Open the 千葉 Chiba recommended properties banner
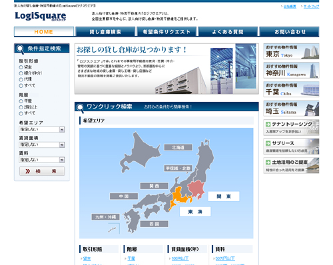333x265 pixels. [x=291, y=89]
